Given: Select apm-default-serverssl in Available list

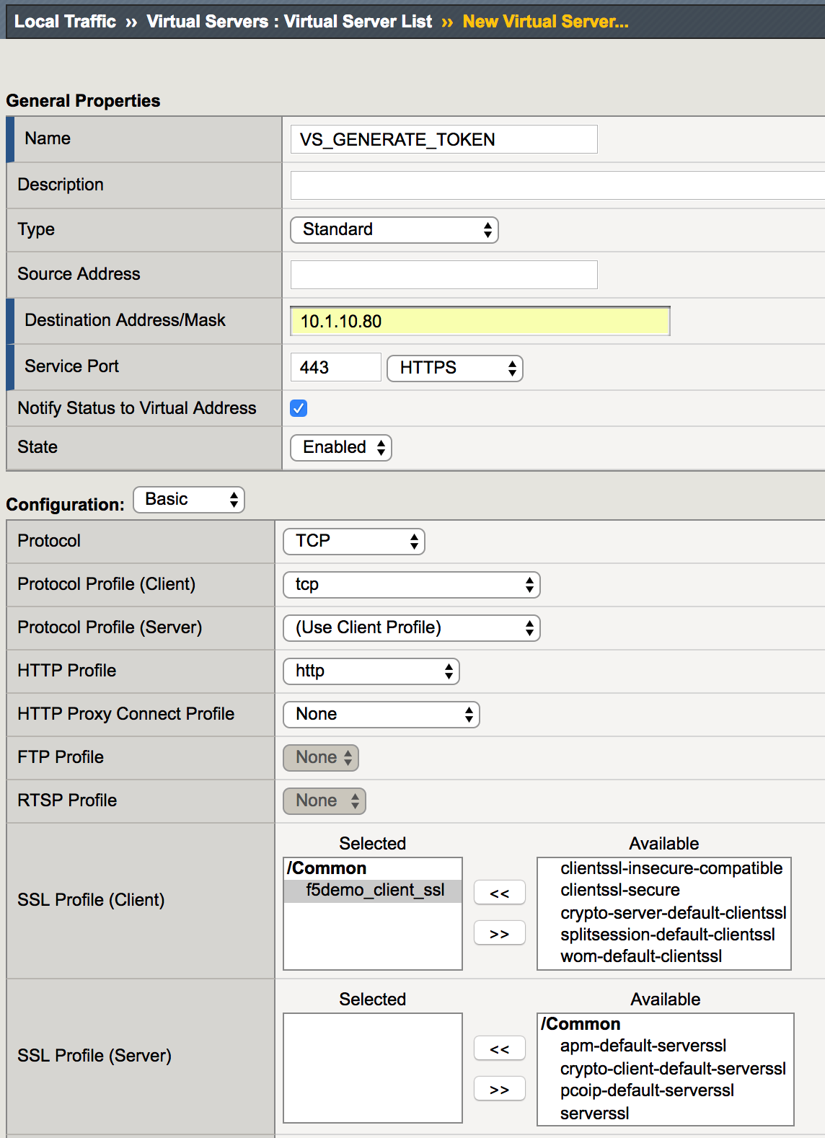Looking at the screenshot, I should pos(643,1046).
